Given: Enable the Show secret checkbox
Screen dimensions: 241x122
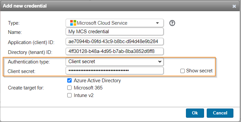Looking at the screenshot, I should [182, 71].
